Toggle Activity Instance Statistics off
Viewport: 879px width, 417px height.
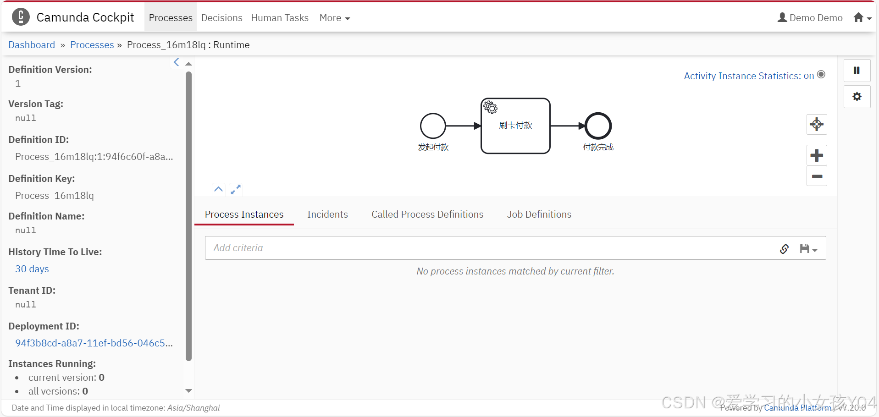tap(821, 74)
